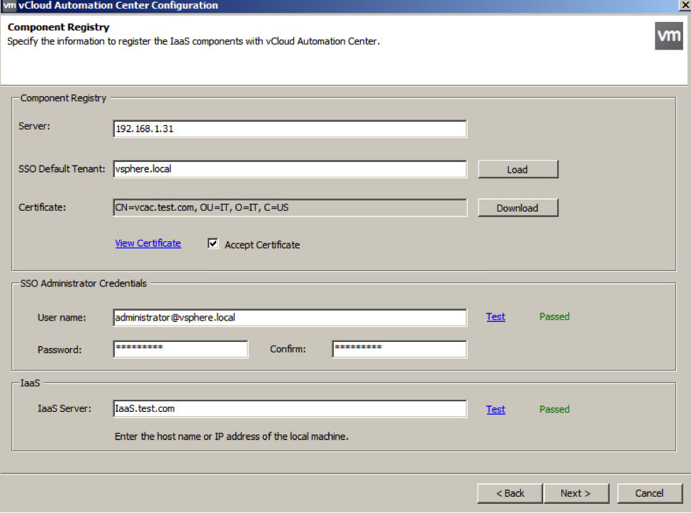The image size is (691, 513).
Task: Open the View Certificate link
Action: pos(148,243)
